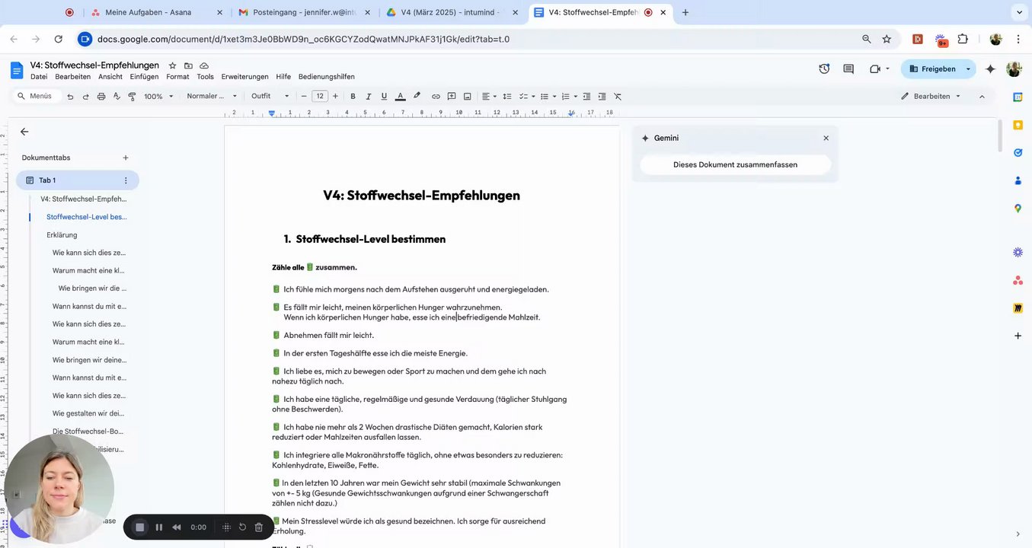Viewport: 1032px width, 548px height.
Task: Switch to the 'Meine Aufgaben - Asana' browser tab
Action: tap(148, 12)
